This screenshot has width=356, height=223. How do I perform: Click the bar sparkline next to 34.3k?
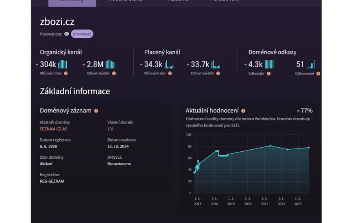point(169,64)
